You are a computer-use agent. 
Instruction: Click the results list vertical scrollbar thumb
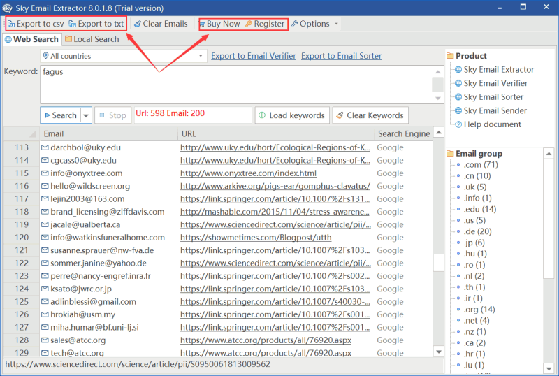438,263
